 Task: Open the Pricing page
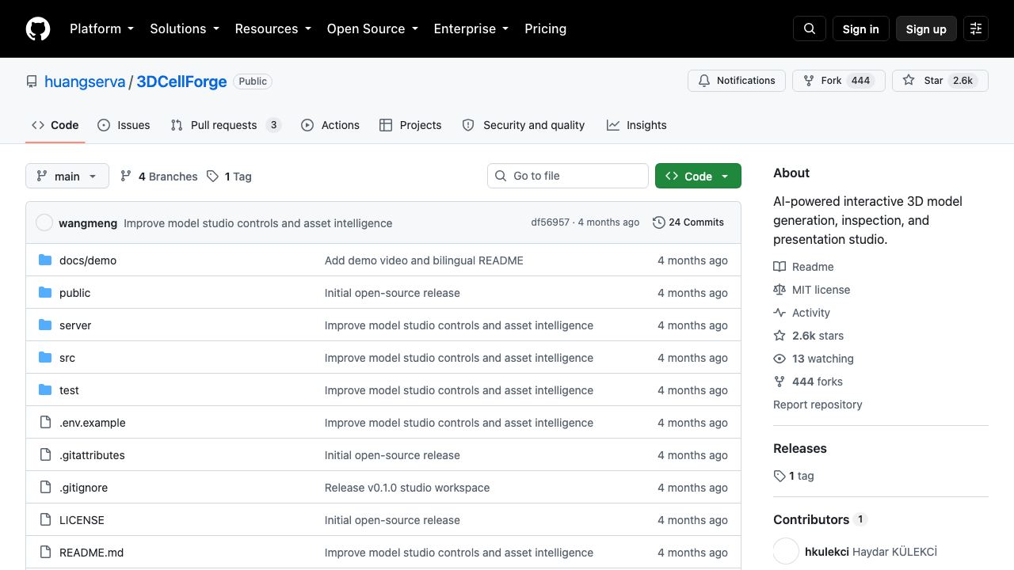tap(545, 28)
